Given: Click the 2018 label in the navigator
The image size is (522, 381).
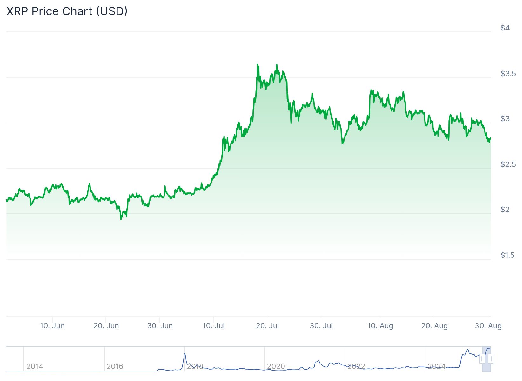Looking at the screenshot, I should point(195,366).
